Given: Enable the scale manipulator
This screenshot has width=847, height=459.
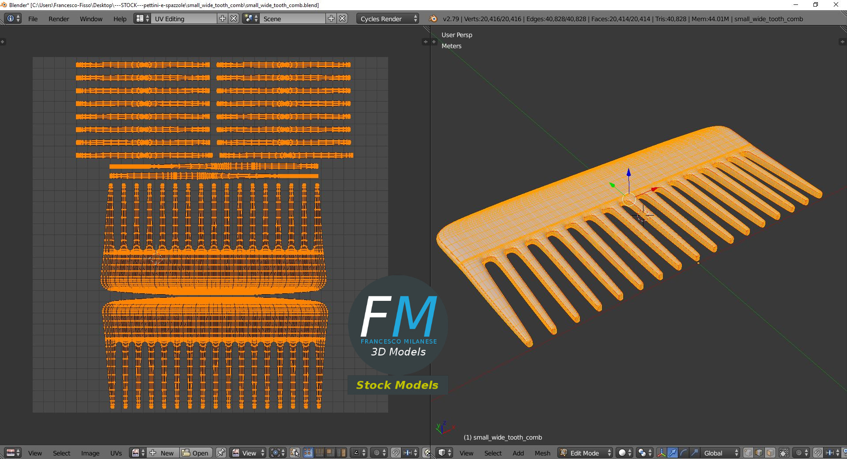Looking at the screenshot, I should [694, 453].
